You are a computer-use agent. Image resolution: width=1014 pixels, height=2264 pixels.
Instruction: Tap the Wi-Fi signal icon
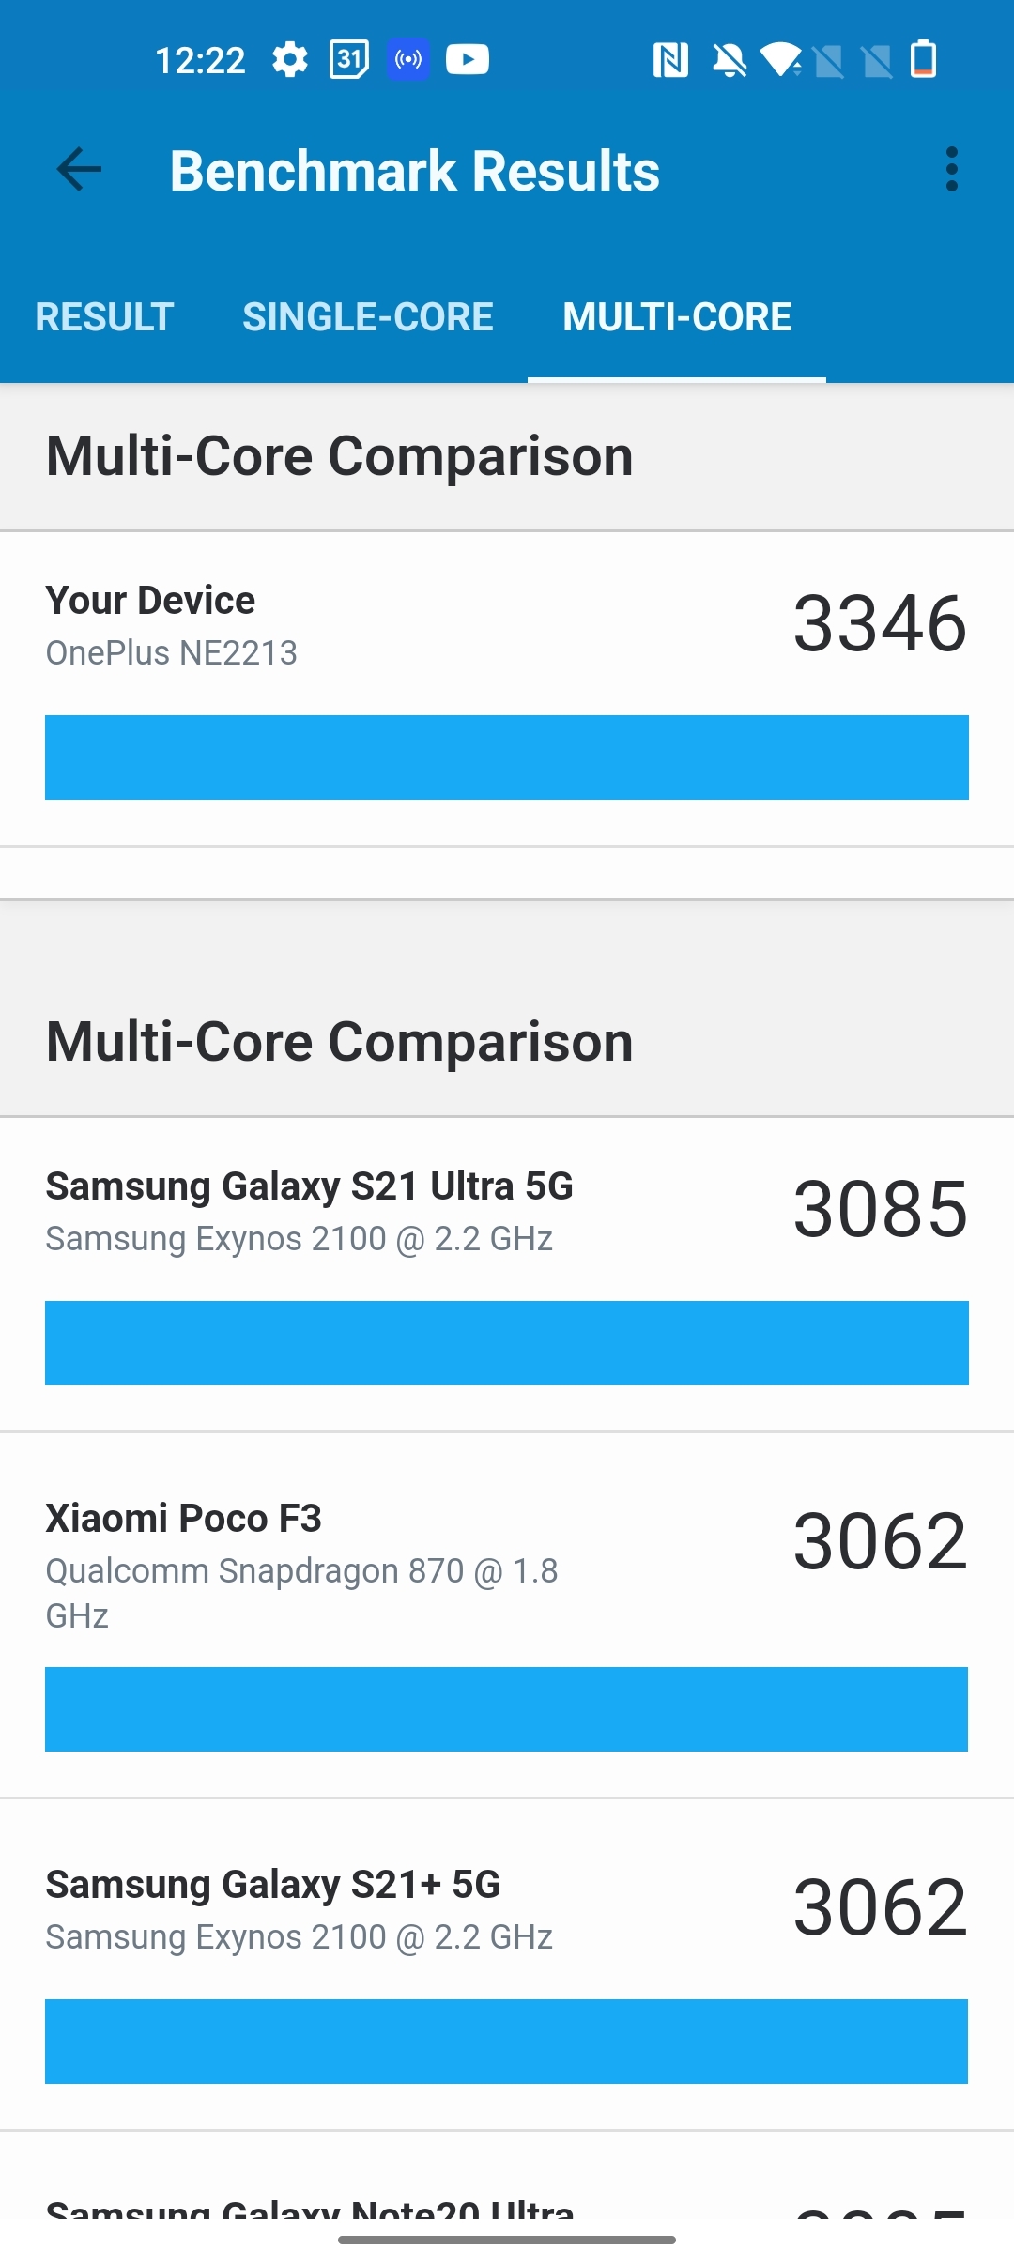pos(781,60)
